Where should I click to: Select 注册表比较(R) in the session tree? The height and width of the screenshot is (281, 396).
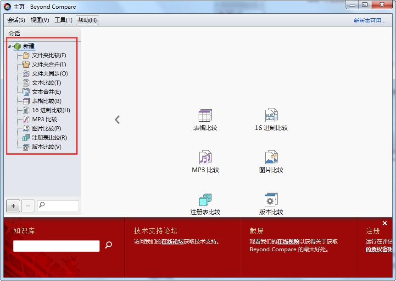49,138
